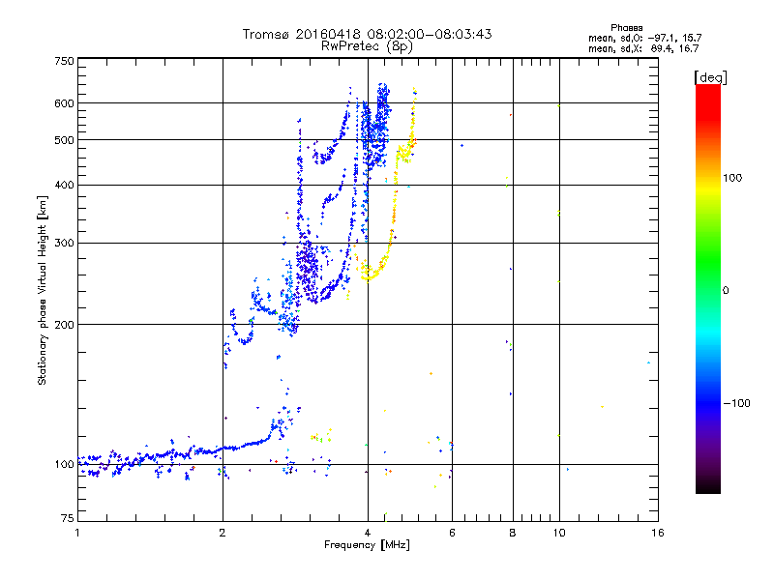Screen dimensions: 774x580
Task: Click x-axis tick label "6"
Action: click(x=452, y=533)
